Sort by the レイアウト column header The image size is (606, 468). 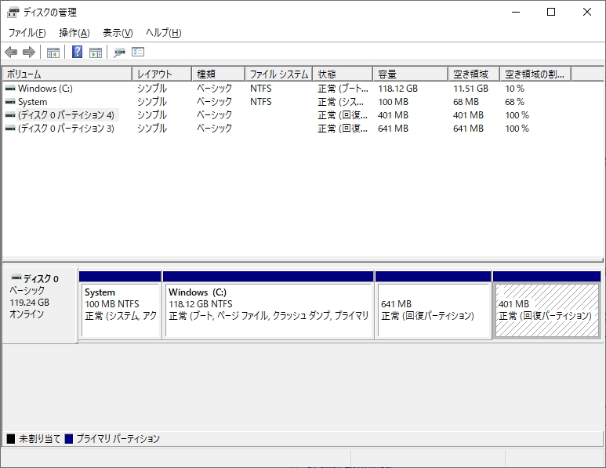162,74
